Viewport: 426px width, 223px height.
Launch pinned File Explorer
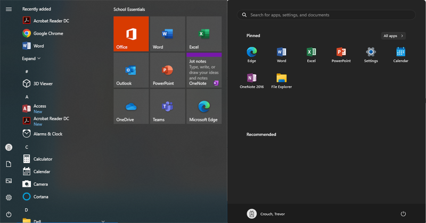pos(281,80)
